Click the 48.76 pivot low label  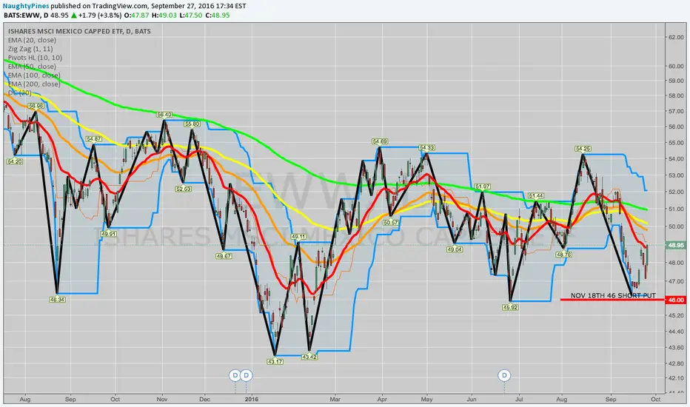pyautogui.click(x=563, y=255)
